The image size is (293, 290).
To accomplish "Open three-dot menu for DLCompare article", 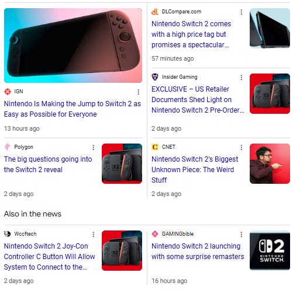I will (242, 12).
